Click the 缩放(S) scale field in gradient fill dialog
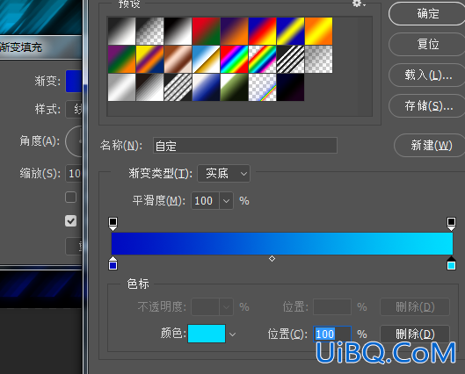465x374 pixels. point(74,173)
